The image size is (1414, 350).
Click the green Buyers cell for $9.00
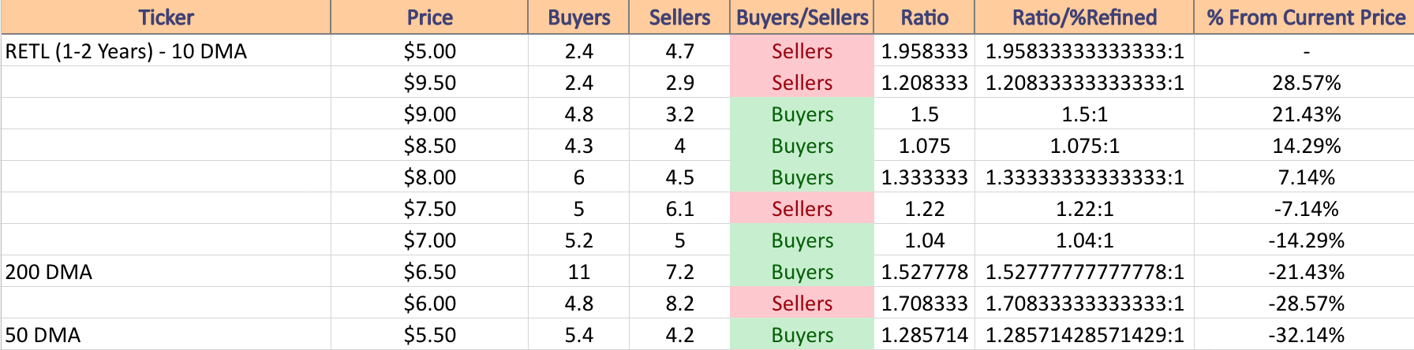(802, 114)
